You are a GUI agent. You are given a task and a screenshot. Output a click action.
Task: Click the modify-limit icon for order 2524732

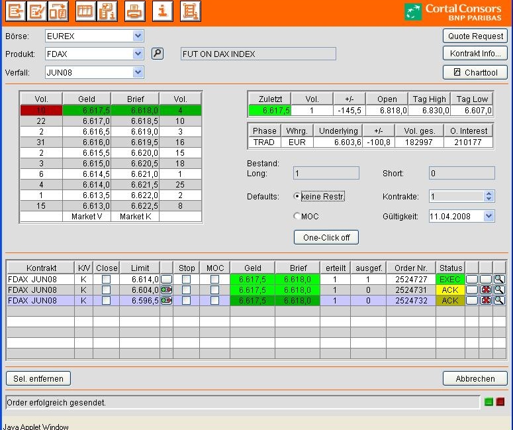pos(167,300)
